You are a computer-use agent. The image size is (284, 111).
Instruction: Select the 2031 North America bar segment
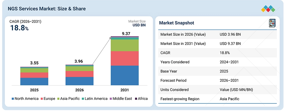(125, 76)
